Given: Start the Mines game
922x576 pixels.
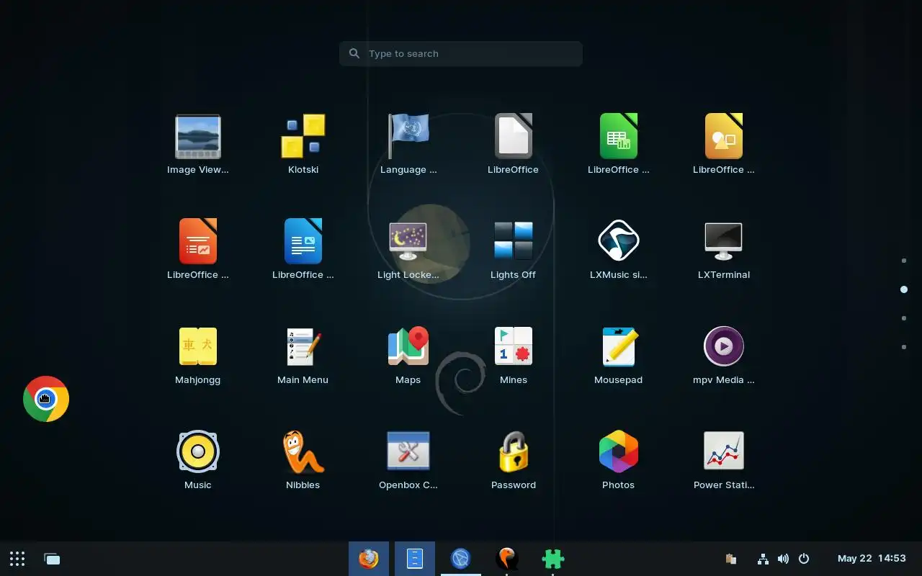Looking at the screenshot, I should 514,347.
